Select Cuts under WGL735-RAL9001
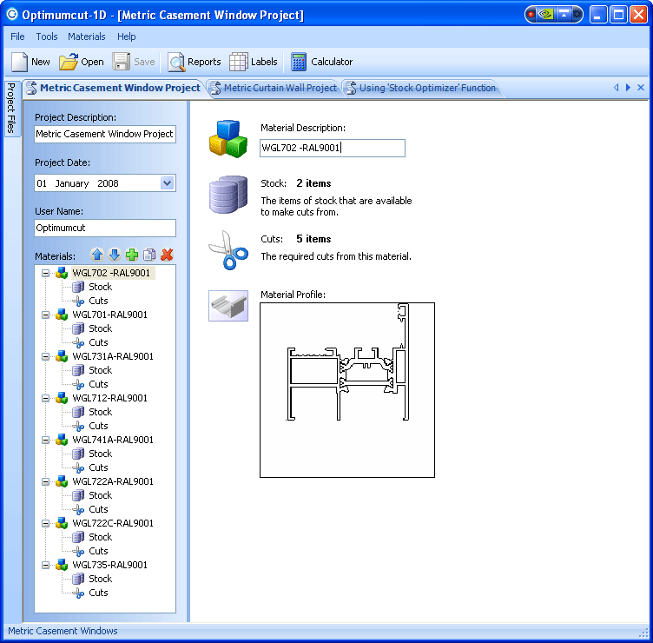This screenshot has height=643, width=653. point(98,593)
